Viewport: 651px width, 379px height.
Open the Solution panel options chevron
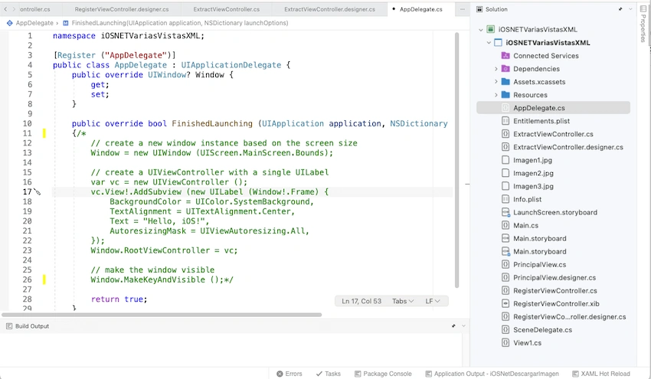point(630,9)
